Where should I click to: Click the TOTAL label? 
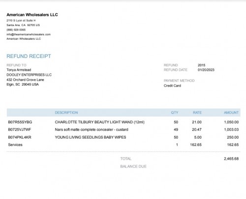(126, 159)
